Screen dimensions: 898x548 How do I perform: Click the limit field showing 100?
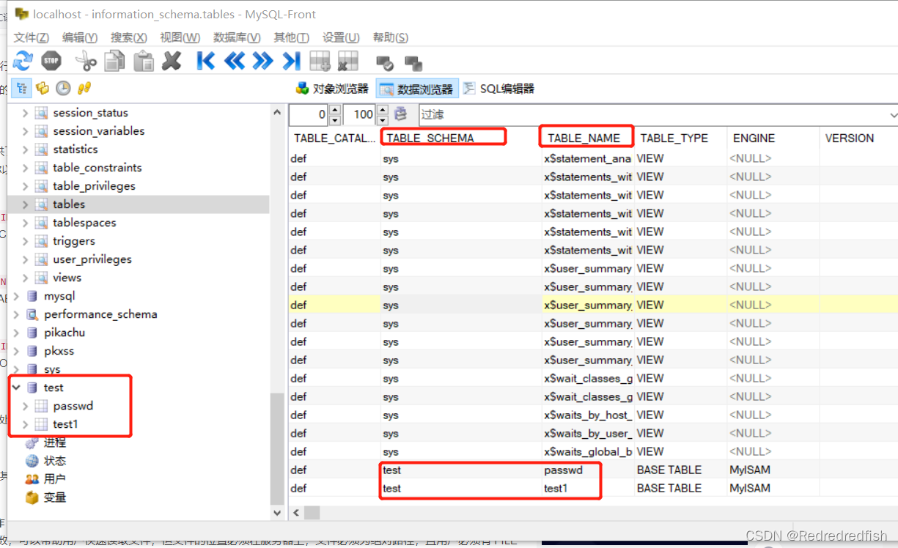[360, 114]
